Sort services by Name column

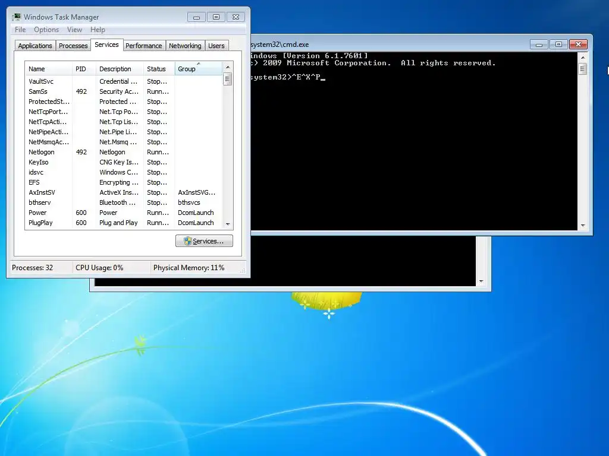[x=48, y=69]
